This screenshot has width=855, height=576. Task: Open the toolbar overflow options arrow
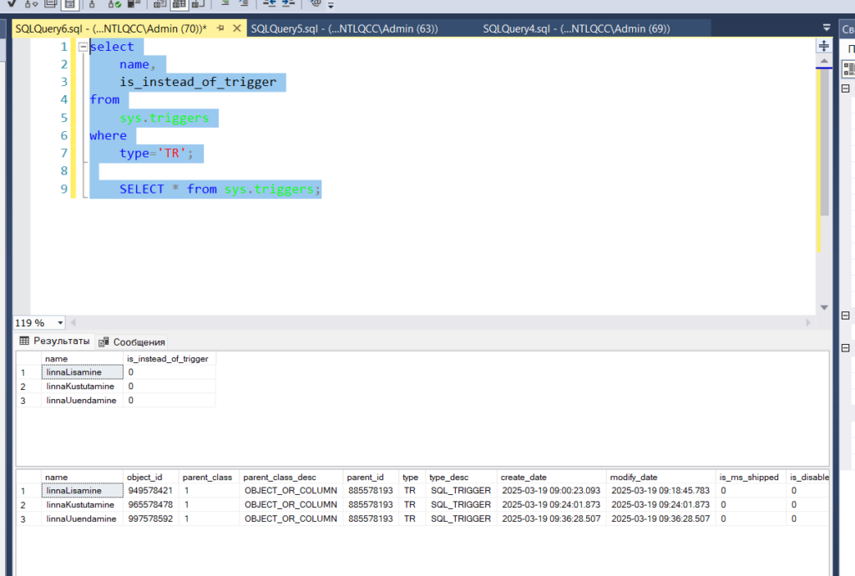[x=331, y=6]
